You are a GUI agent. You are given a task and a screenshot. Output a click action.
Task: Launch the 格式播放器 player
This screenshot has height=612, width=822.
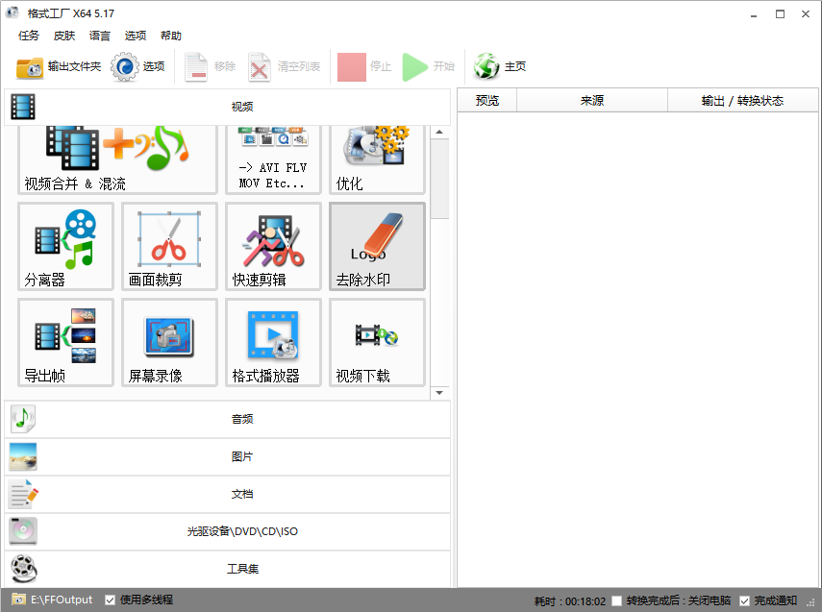click(273, 342)
